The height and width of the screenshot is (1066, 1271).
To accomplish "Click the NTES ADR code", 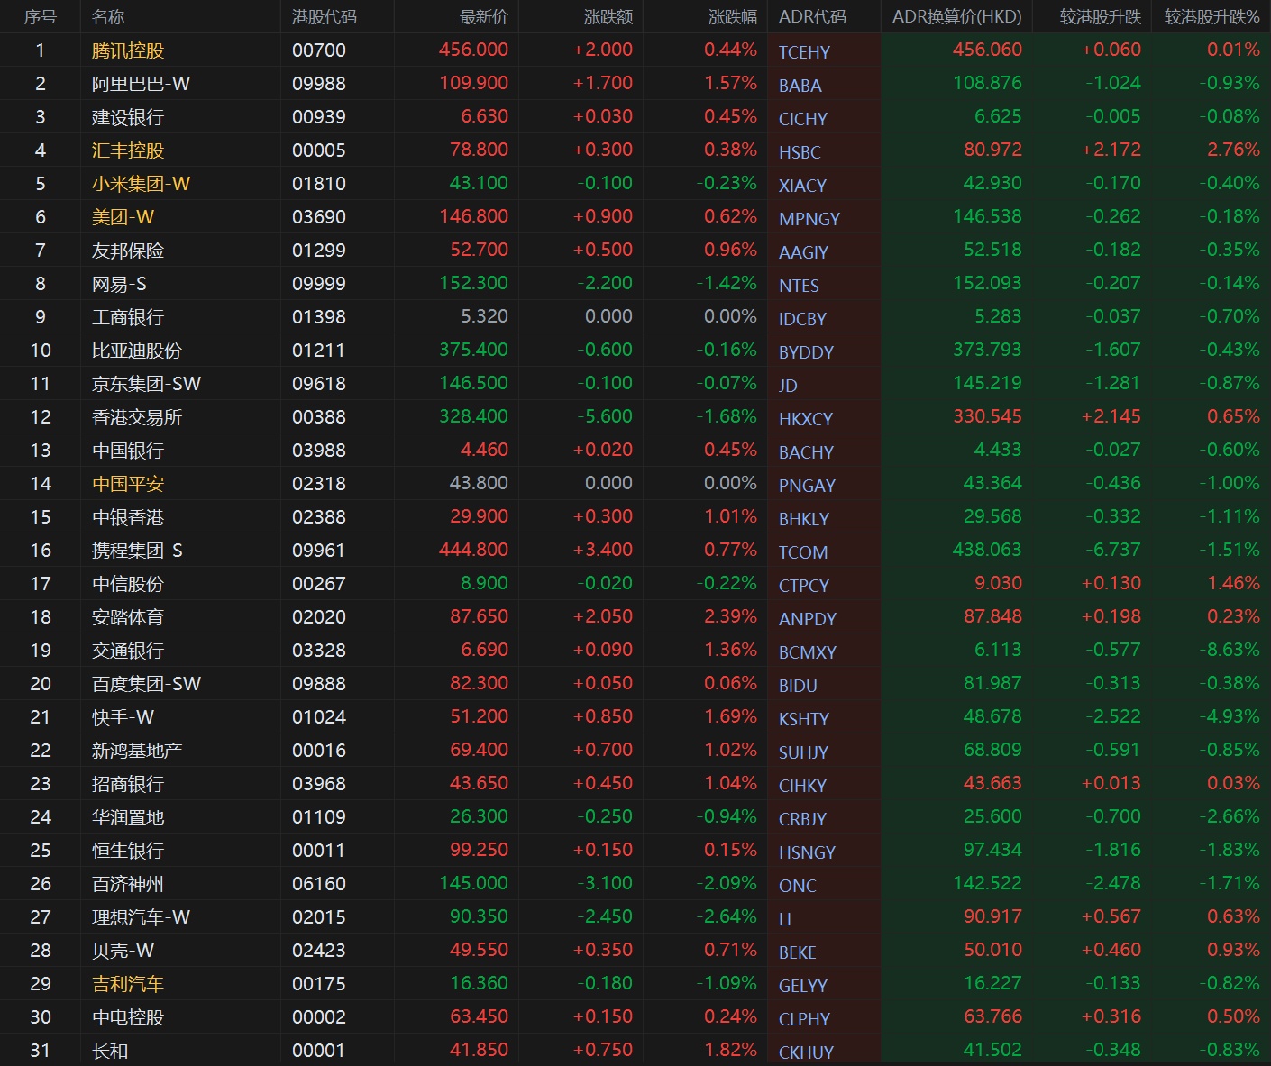I will tap(799, 286).
